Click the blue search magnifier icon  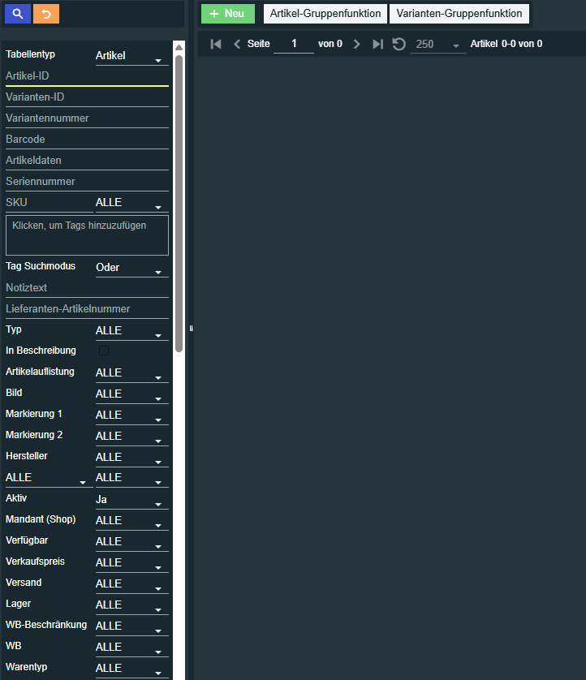[18, 14]
